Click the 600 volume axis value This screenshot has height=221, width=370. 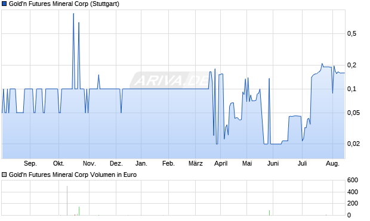[353, 180]
